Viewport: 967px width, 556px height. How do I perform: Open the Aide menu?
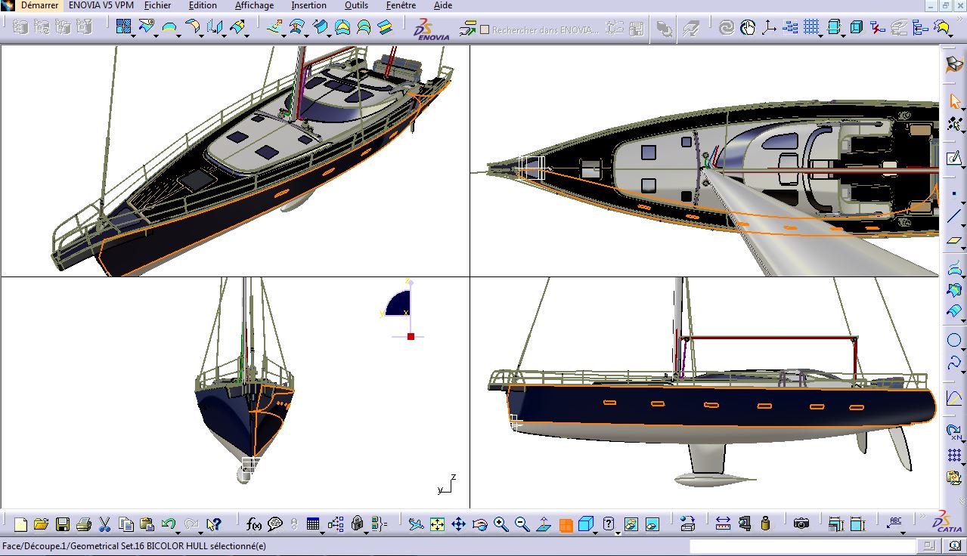tap(443, 5)
